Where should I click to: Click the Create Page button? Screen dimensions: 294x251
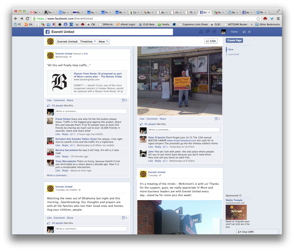234,40
